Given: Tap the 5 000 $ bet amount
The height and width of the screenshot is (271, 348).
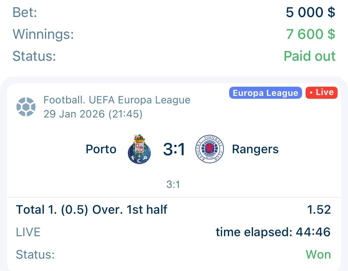Looking at the screenshot, I should [310, 13].
